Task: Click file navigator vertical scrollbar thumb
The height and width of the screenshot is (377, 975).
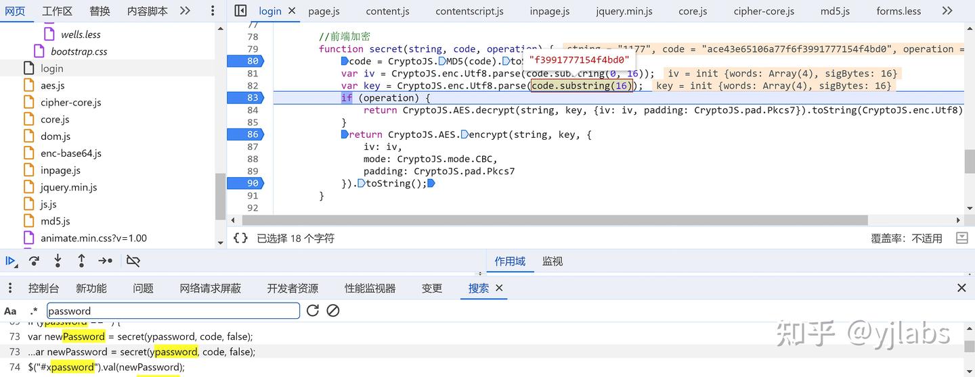Action: [220, 197]
